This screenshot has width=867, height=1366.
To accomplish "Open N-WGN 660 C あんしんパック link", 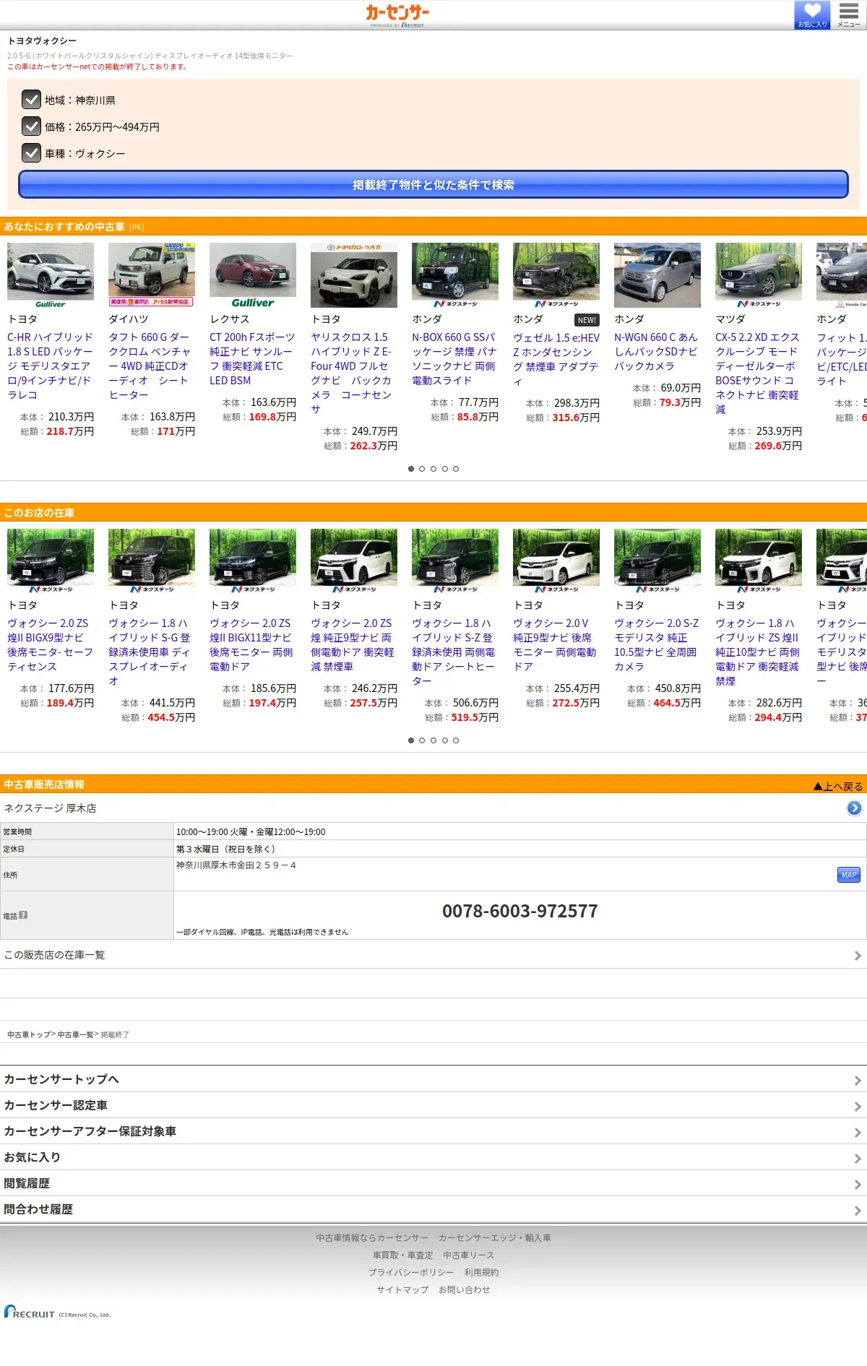I will (656, 352).
